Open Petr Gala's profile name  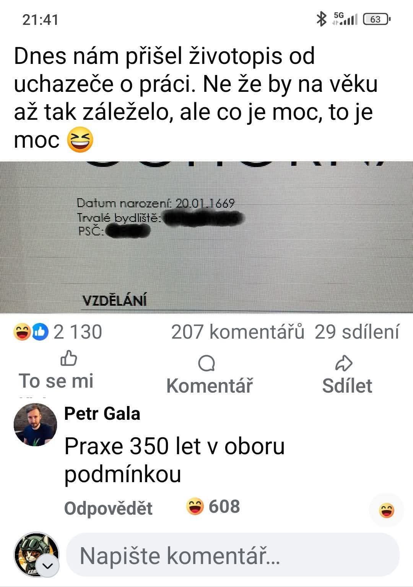[102, 413]
